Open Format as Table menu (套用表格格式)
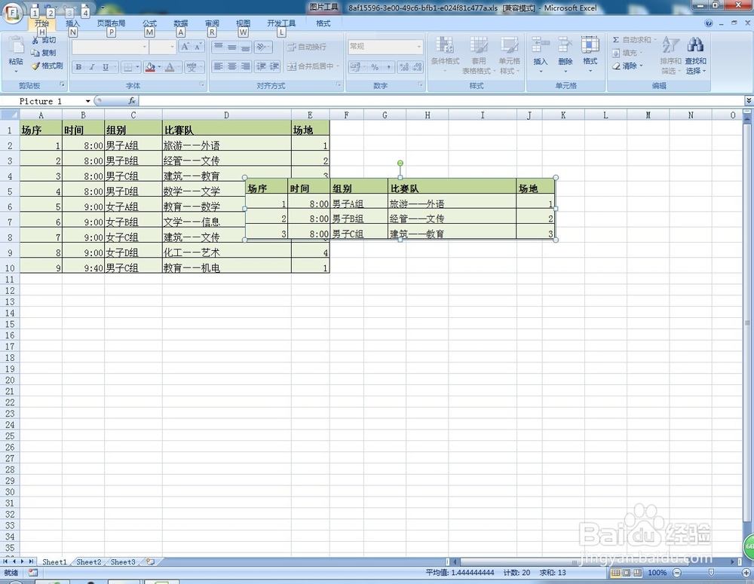Viewport: 754px width, 584px height. tap(479, 55)
